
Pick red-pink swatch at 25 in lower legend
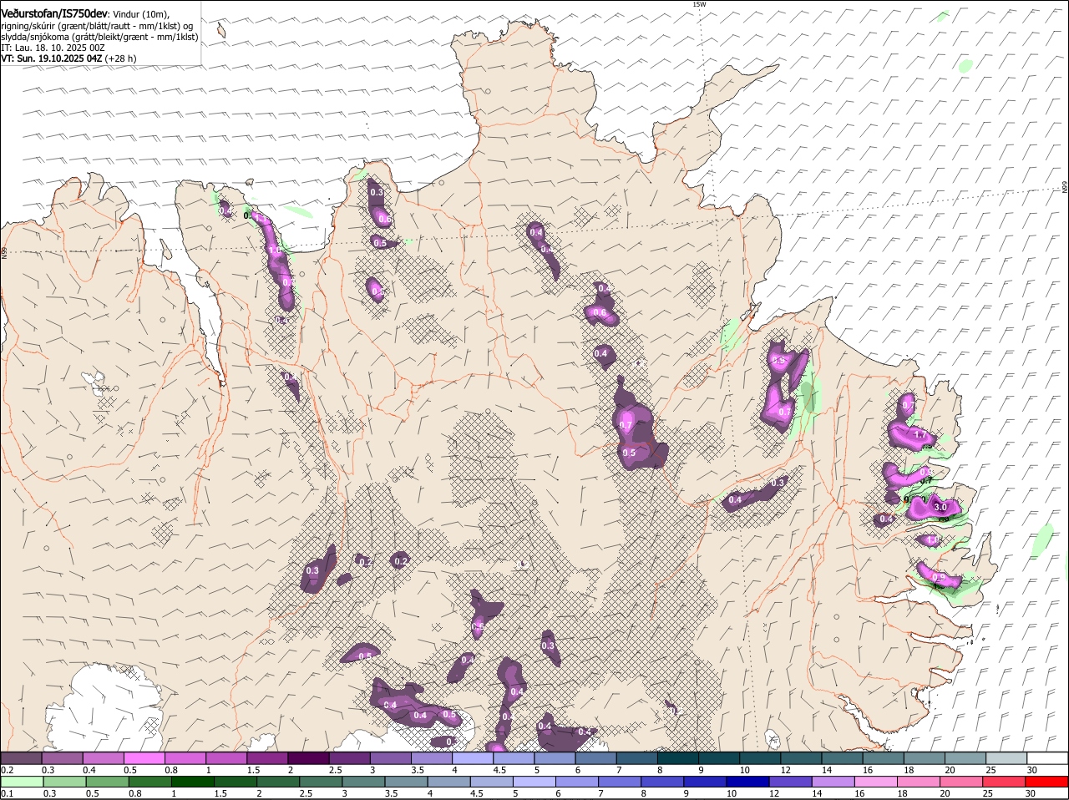coord(1004,782)
